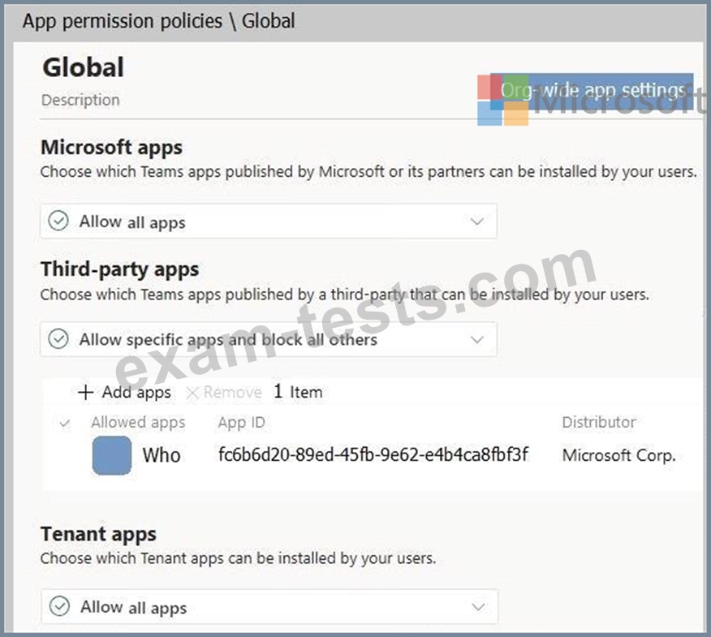711x637 pixels.
Task: Click App permission policies breadcrumb link
Action: point(123,21)
